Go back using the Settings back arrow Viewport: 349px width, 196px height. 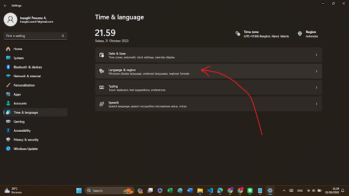coord(5,5)
